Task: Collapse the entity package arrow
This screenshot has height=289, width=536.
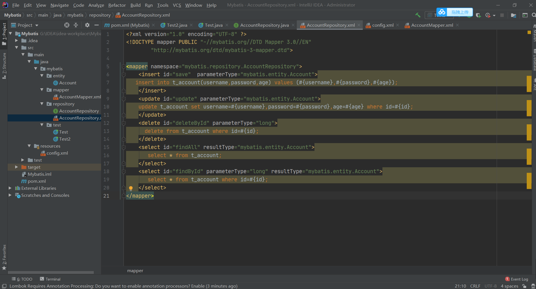Action: point(42,76)
